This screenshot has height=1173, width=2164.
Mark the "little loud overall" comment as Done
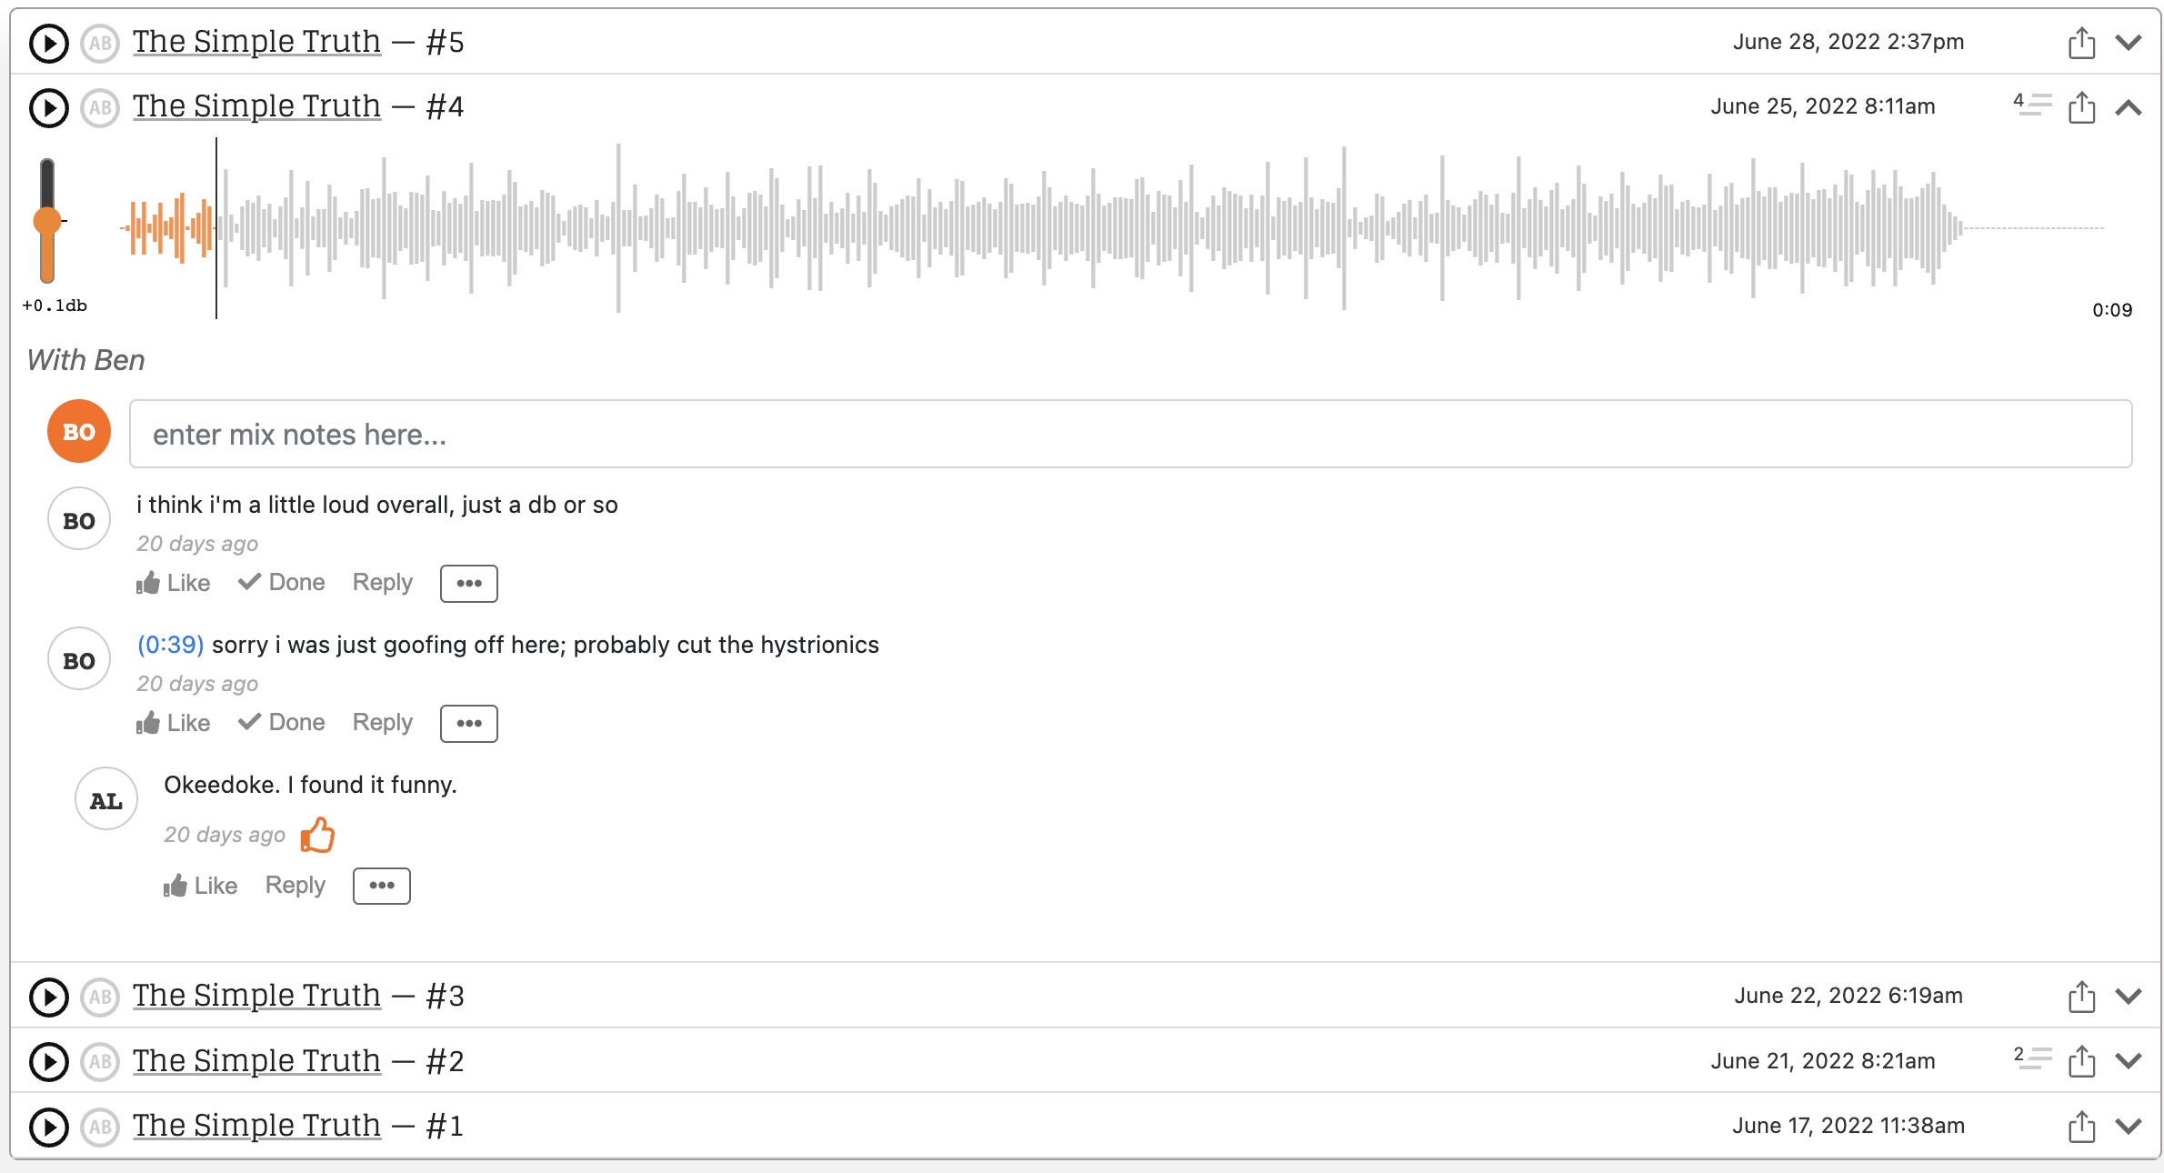[282, 583]
